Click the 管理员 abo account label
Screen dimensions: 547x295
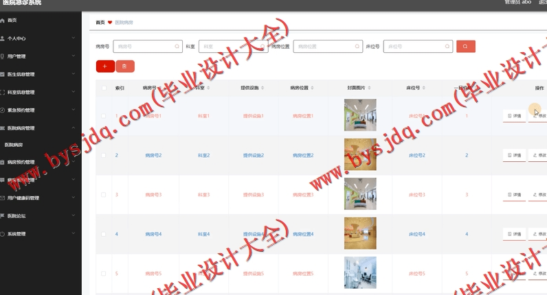click(518, 2)
